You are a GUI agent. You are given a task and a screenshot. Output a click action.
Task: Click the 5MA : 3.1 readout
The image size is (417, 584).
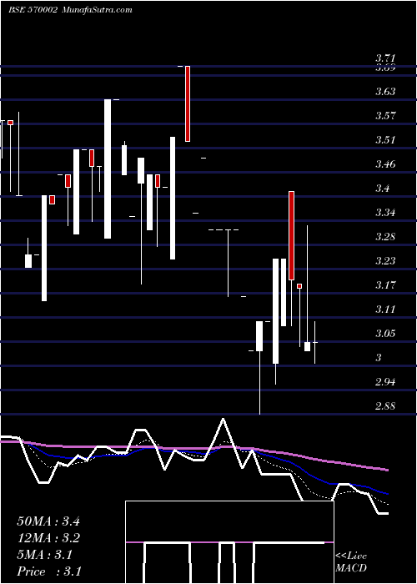(45, 555)
